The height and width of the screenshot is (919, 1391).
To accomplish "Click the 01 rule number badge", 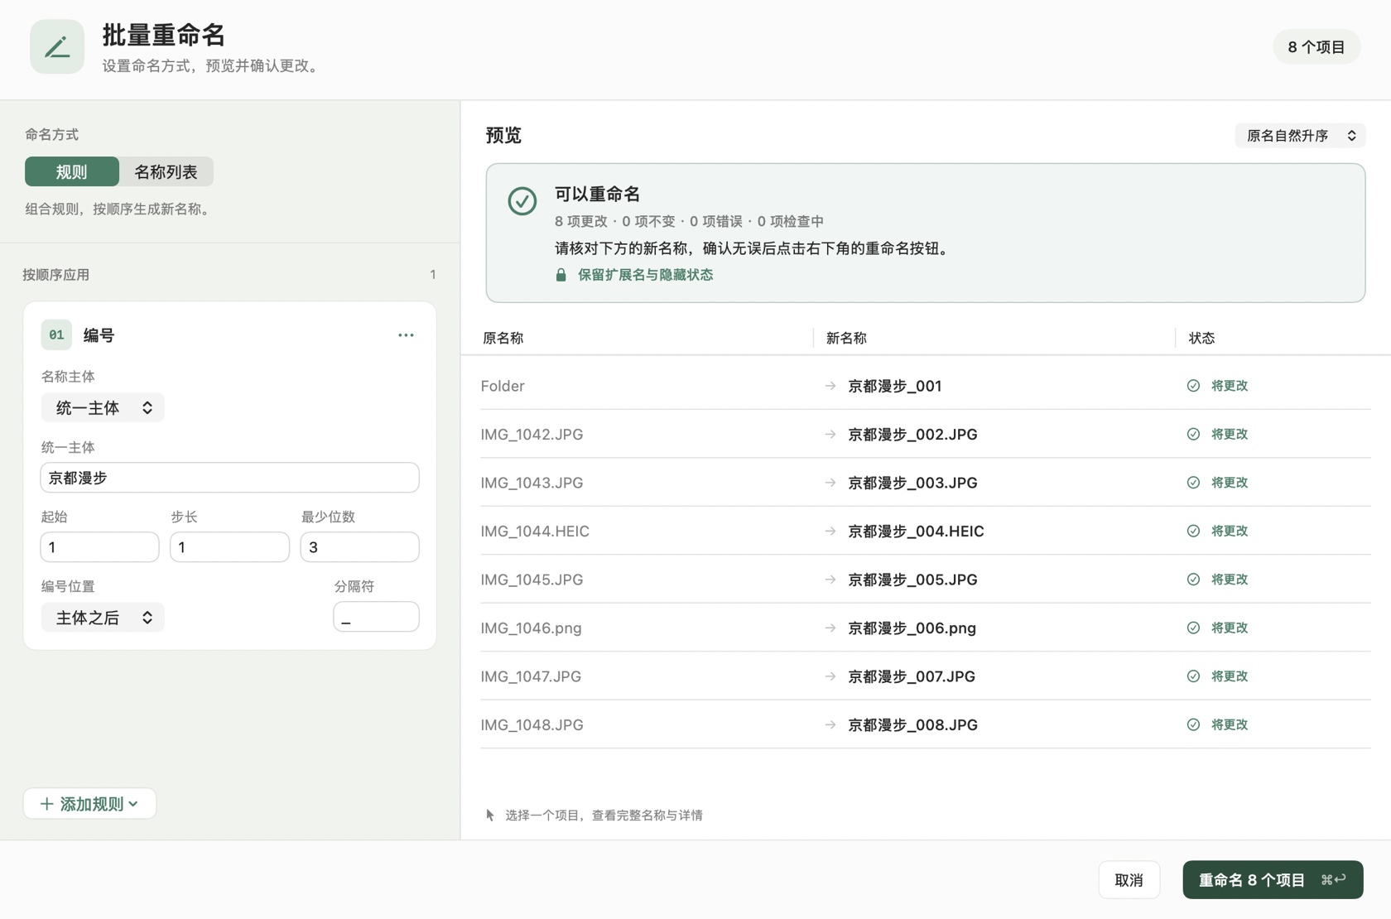I will click(x=56, y=335).
